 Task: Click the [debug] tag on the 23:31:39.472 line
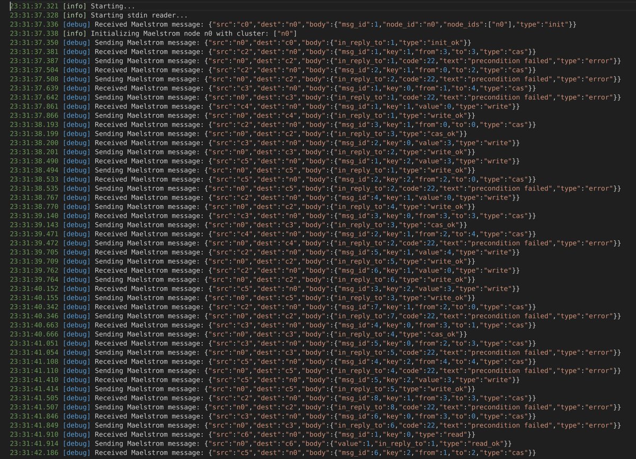(x=76, y=243)
